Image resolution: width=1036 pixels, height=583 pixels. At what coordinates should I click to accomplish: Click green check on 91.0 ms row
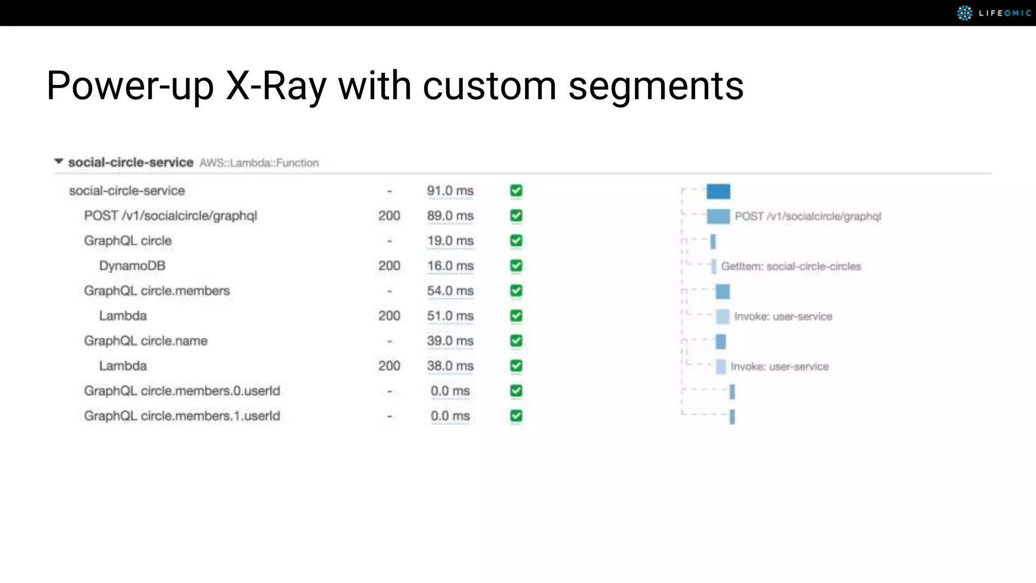(x=516, y=191)
